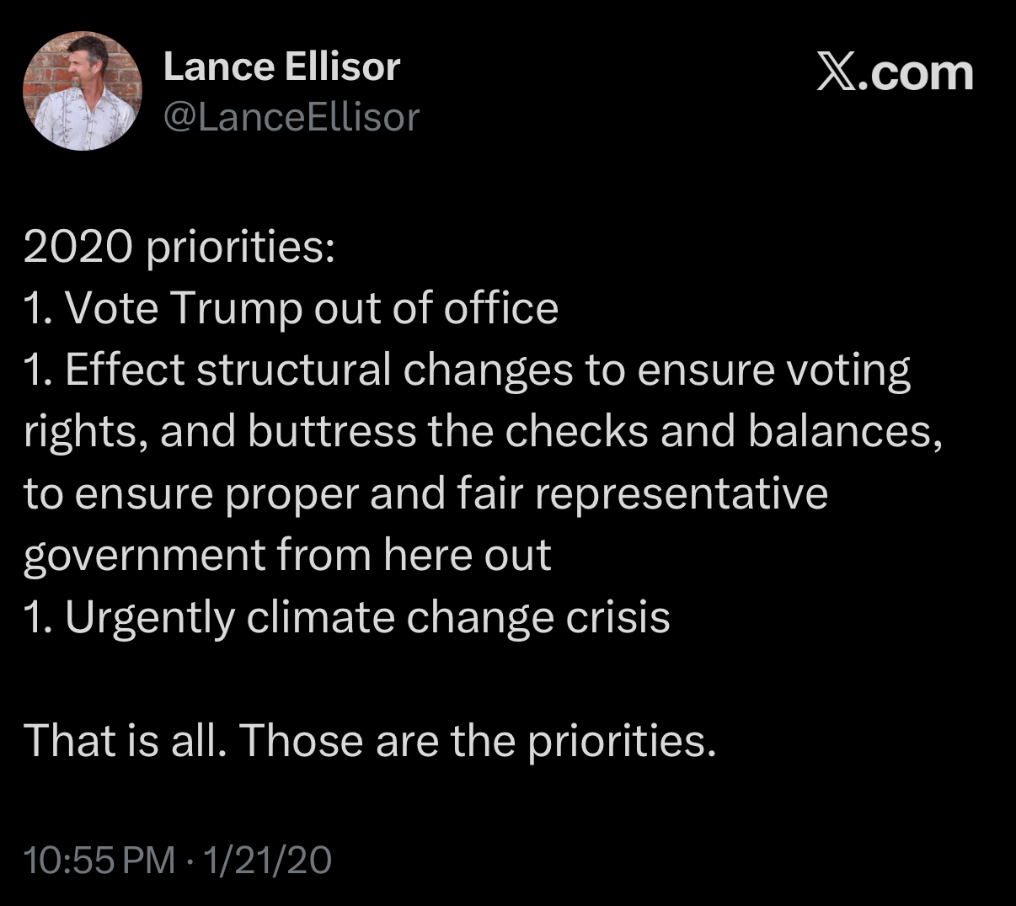Click "to ensure proper and fair representative" line
This screenshot has height=906, width=1016.
[x=425, y=493]
